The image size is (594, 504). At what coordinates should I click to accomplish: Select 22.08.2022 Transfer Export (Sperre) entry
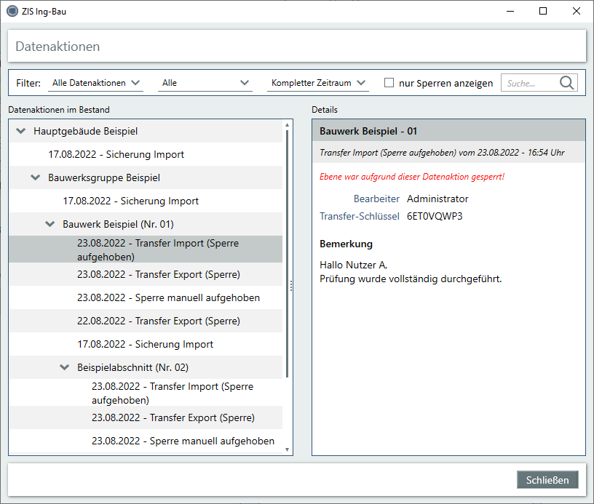coord(158,321)
